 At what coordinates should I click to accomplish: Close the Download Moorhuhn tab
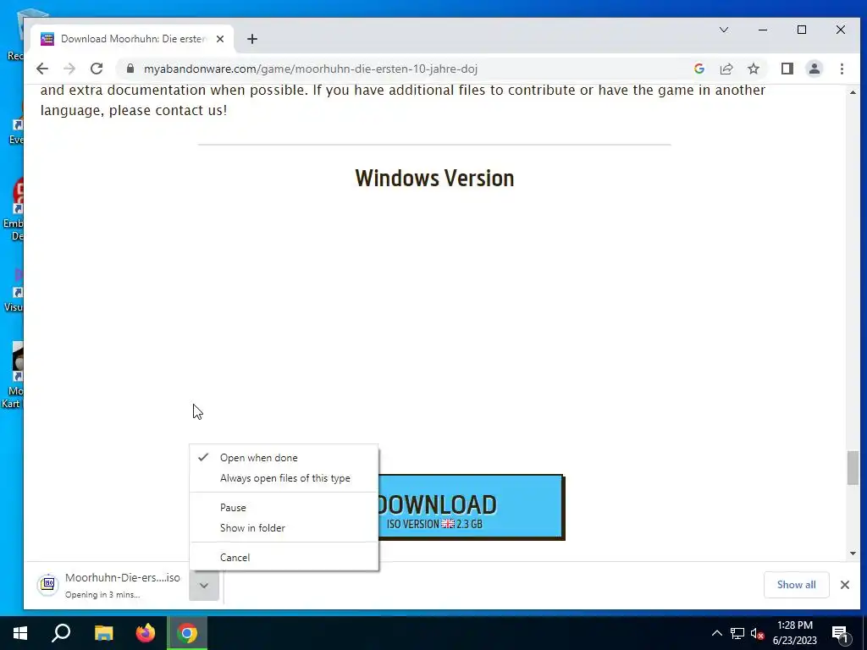click(x=220, y=39)
